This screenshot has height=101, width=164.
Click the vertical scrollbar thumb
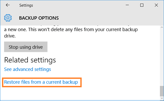tap(162, 91)
